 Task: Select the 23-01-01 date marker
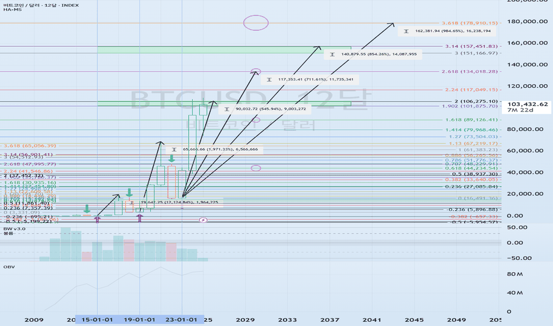pos(182,319)
